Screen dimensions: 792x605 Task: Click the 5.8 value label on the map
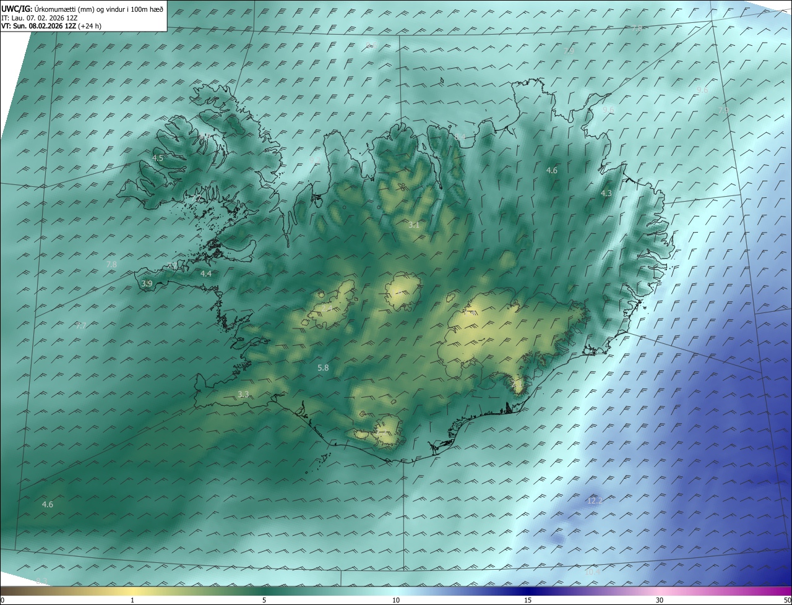coord(323,368)
